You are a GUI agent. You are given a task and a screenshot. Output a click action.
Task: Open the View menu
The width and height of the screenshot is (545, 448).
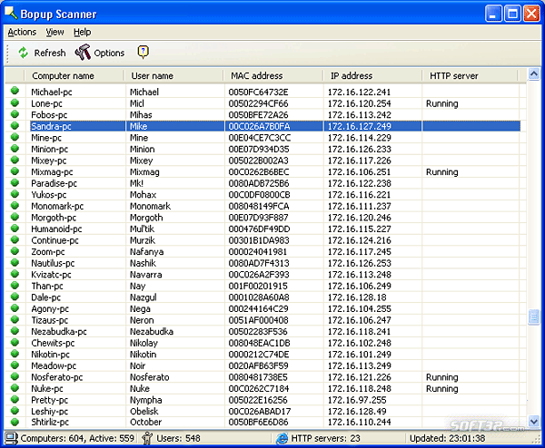pos(54,32)
